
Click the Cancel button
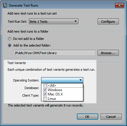[x=111, y=117]
